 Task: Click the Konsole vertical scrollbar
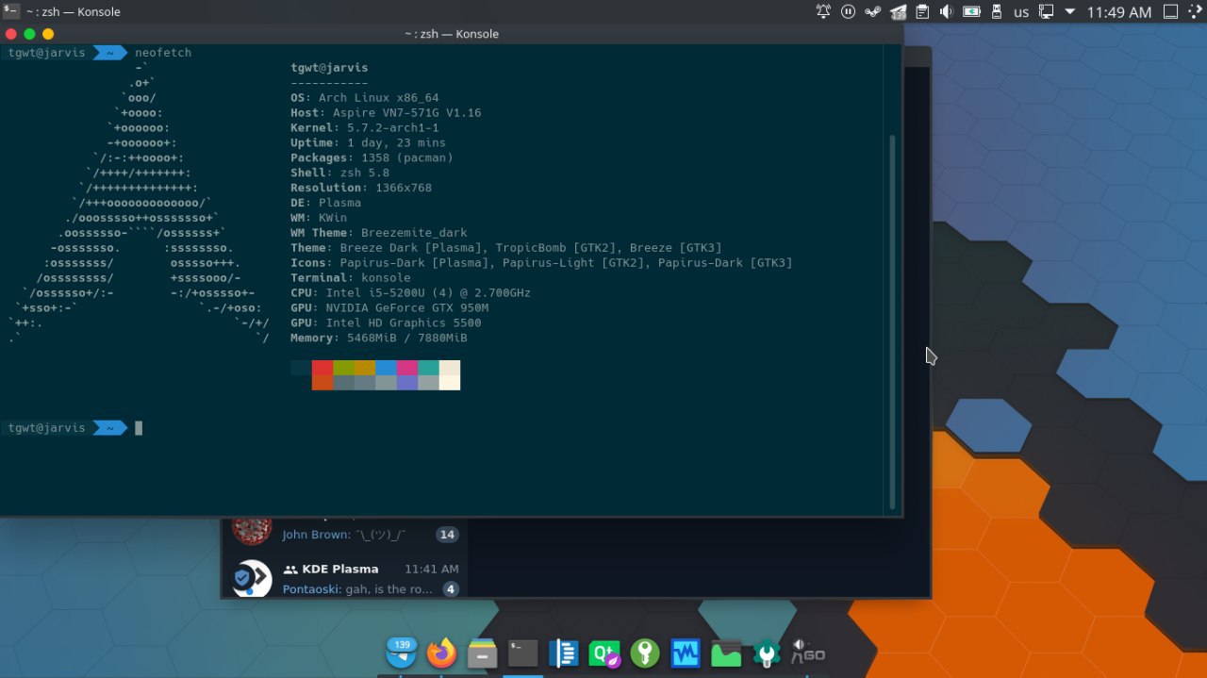892,321
